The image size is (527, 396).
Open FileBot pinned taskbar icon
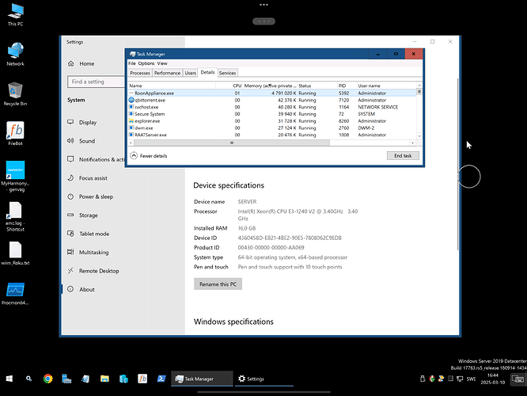click(x=142, y=379)
